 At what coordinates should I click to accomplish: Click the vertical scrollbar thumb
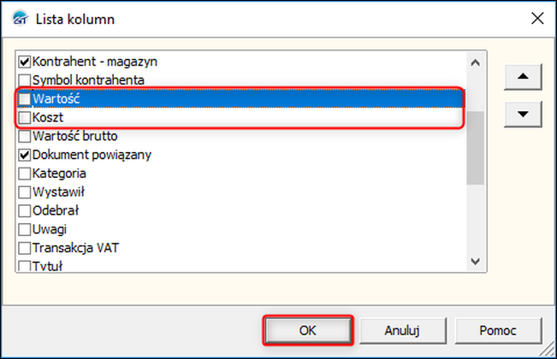(x=476, y=148)
